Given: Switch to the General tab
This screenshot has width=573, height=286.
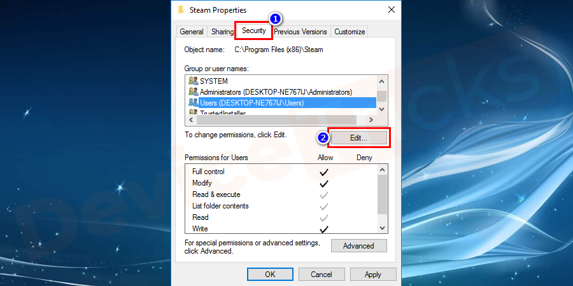Looking at the screenshot, I should point(192,32).
